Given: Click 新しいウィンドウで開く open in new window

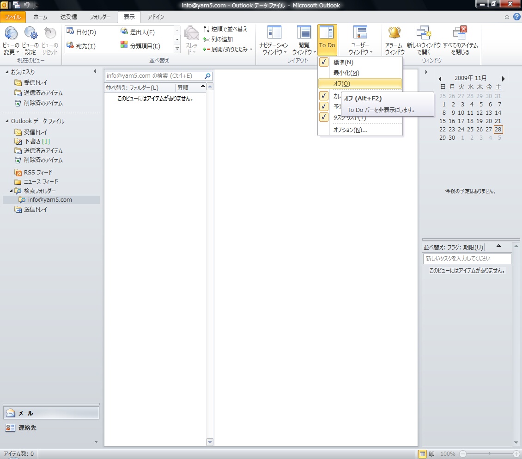Looking at the screenshot, I should pos(424,40).
